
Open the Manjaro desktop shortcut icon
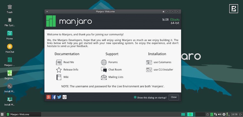click(x=10, y=60)
